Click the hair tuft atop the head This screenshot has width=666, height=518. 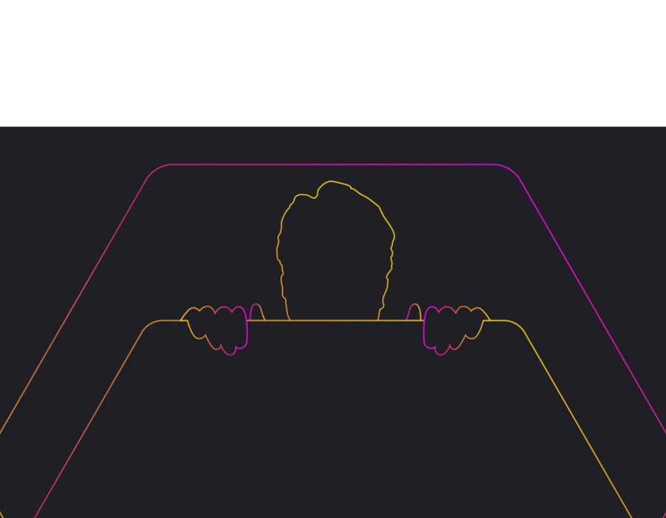[x=333, y=182]
